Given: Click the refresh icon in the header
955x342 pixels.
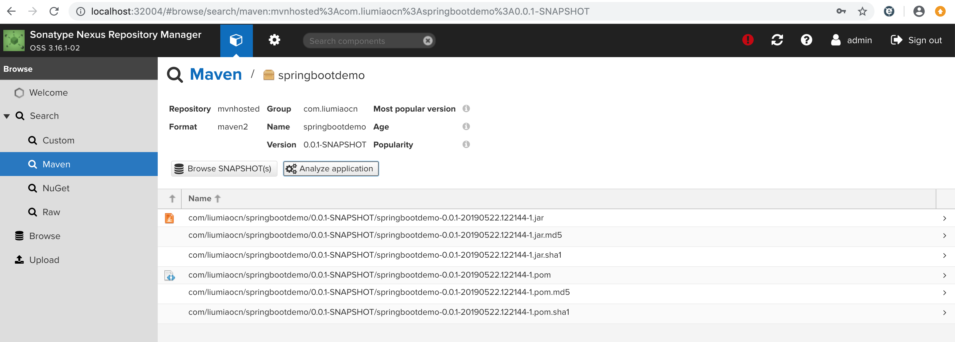Looking at the screenshot, I should pos(777,40).
